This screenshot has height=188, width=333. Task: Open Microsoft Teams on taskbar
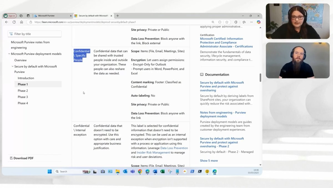coord(133,171)
